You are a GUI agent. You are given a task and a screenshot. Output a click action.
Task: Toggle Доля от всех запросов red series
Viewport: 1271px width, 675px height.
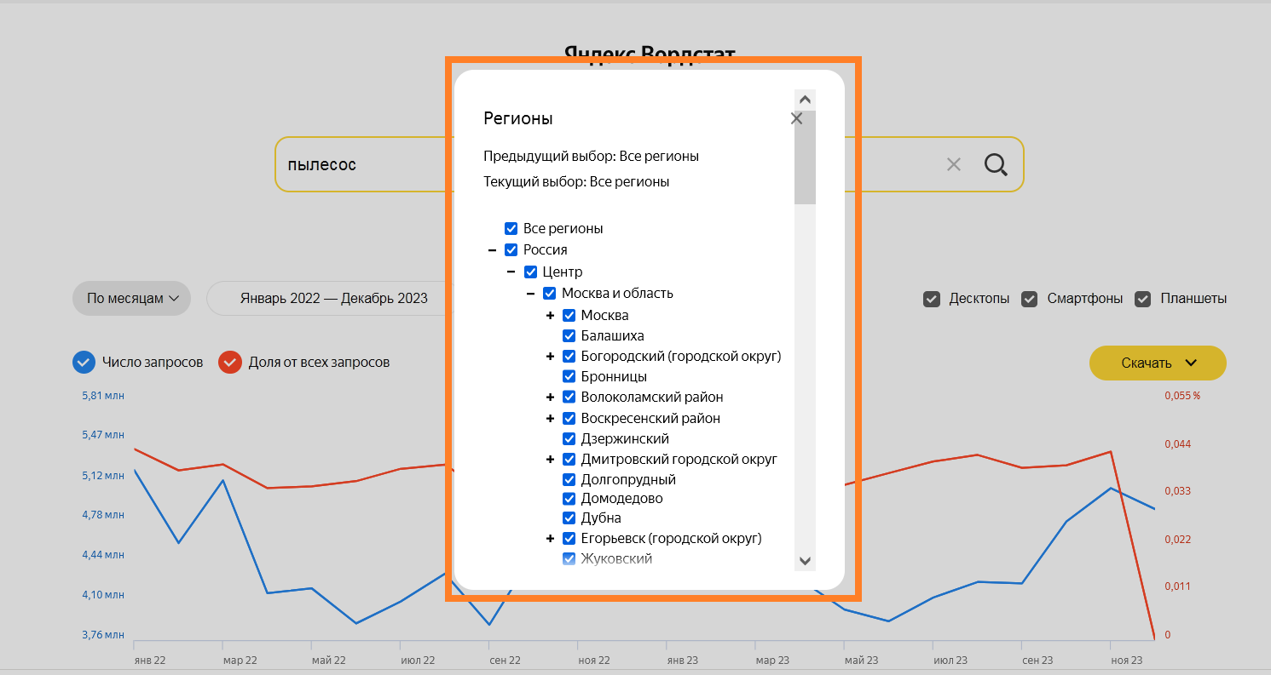[230, 363]
